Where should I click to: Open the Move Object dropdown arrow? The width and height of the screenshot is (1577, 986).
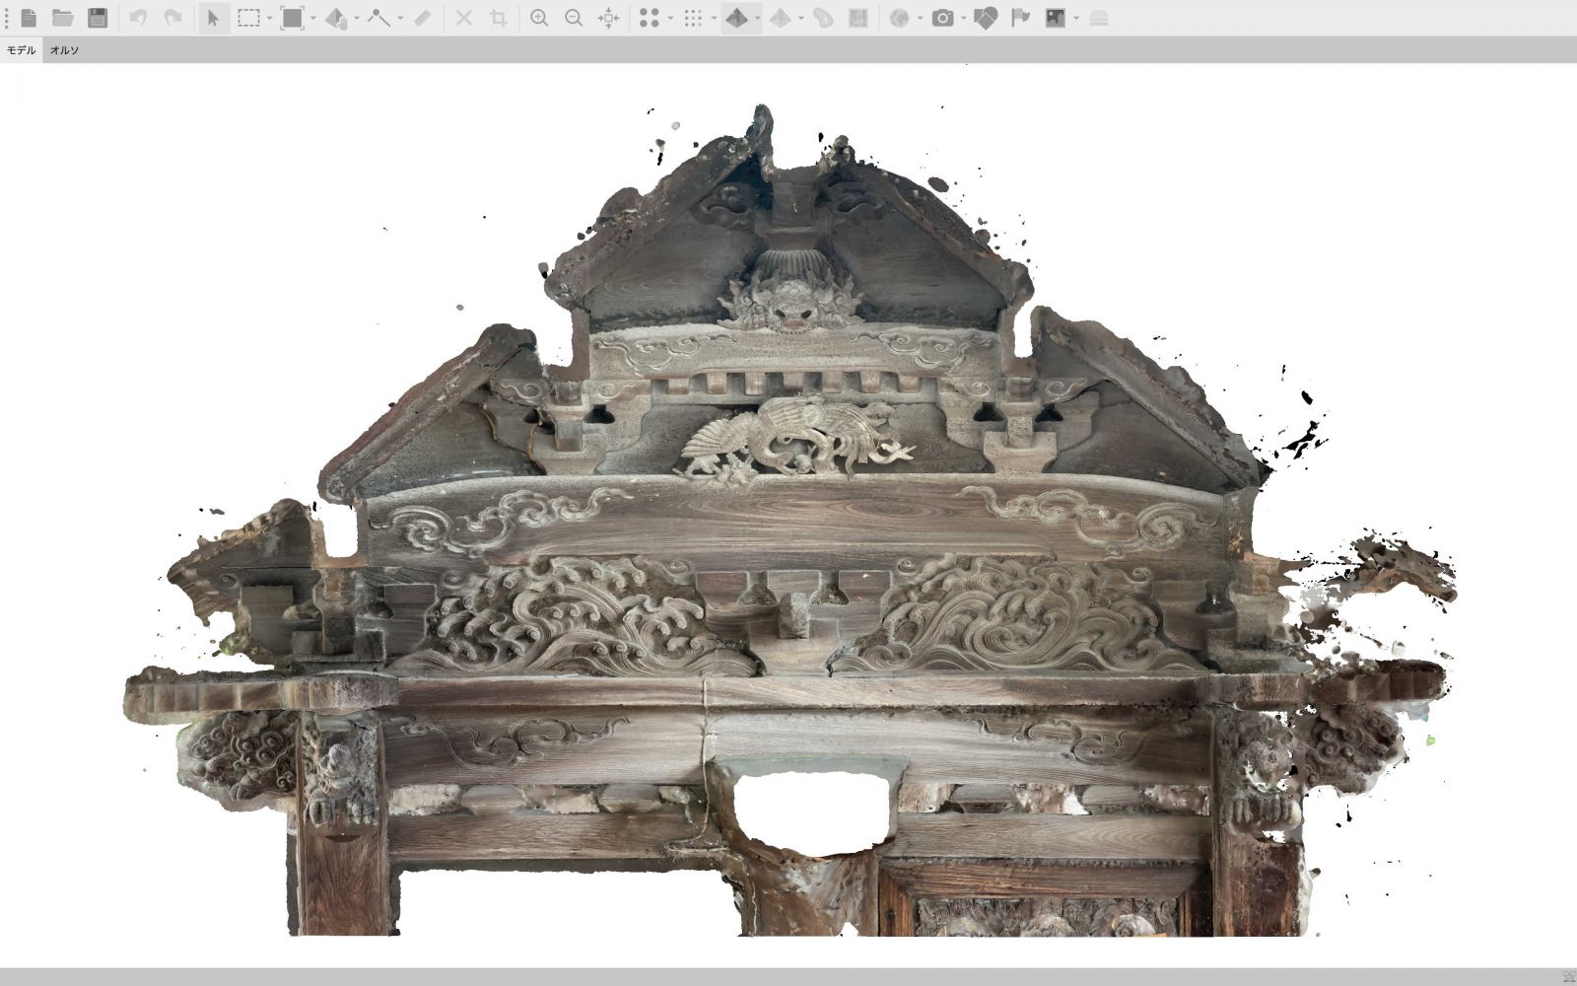point(357,18)
